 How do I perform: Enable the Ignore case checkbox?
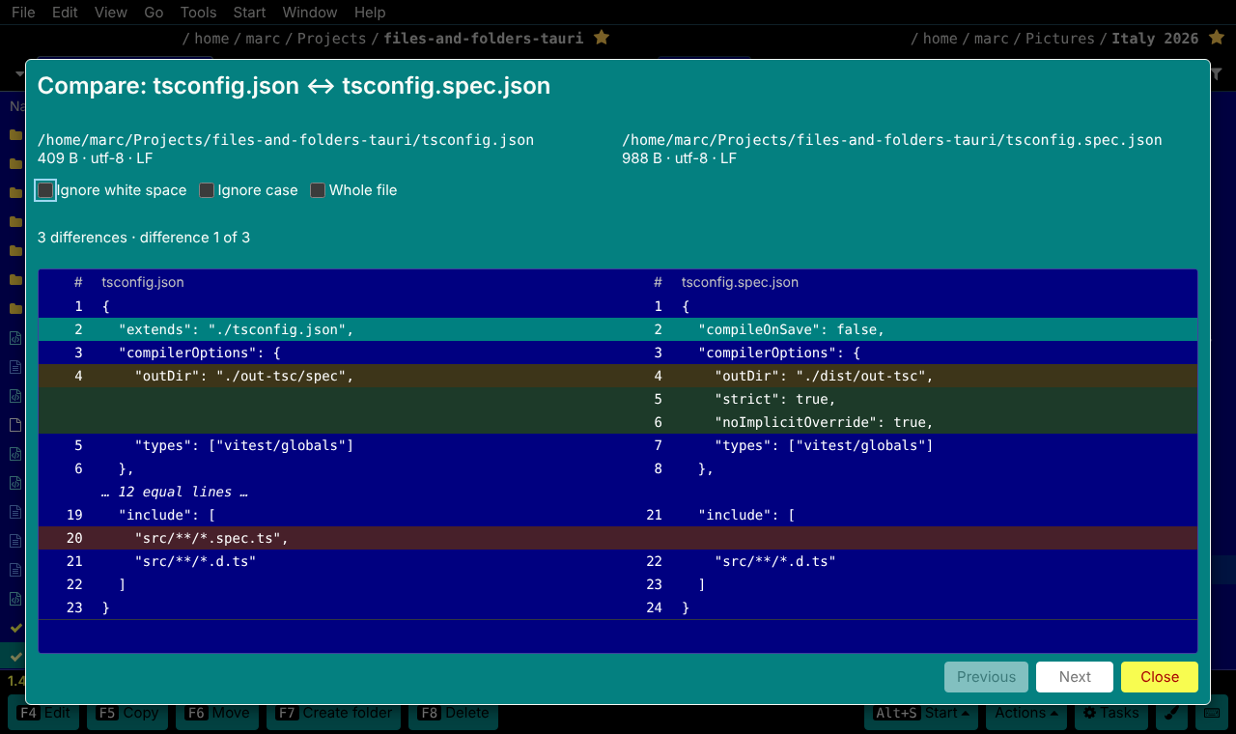pyautogui.click(x=207, y=190)
